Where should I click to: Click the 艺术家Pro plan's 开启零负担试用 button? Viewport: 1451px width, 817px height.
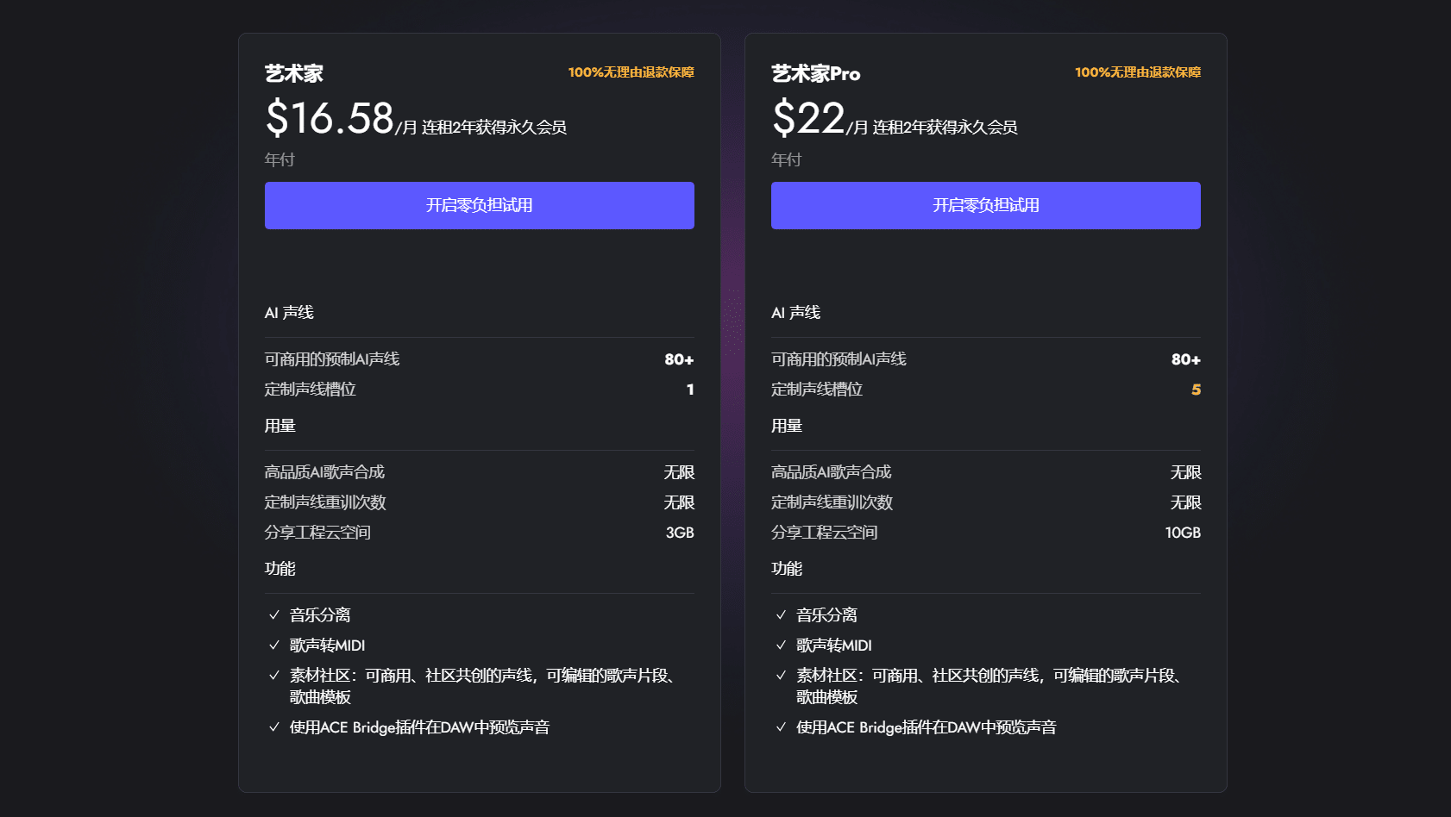(x=985, y=205)
